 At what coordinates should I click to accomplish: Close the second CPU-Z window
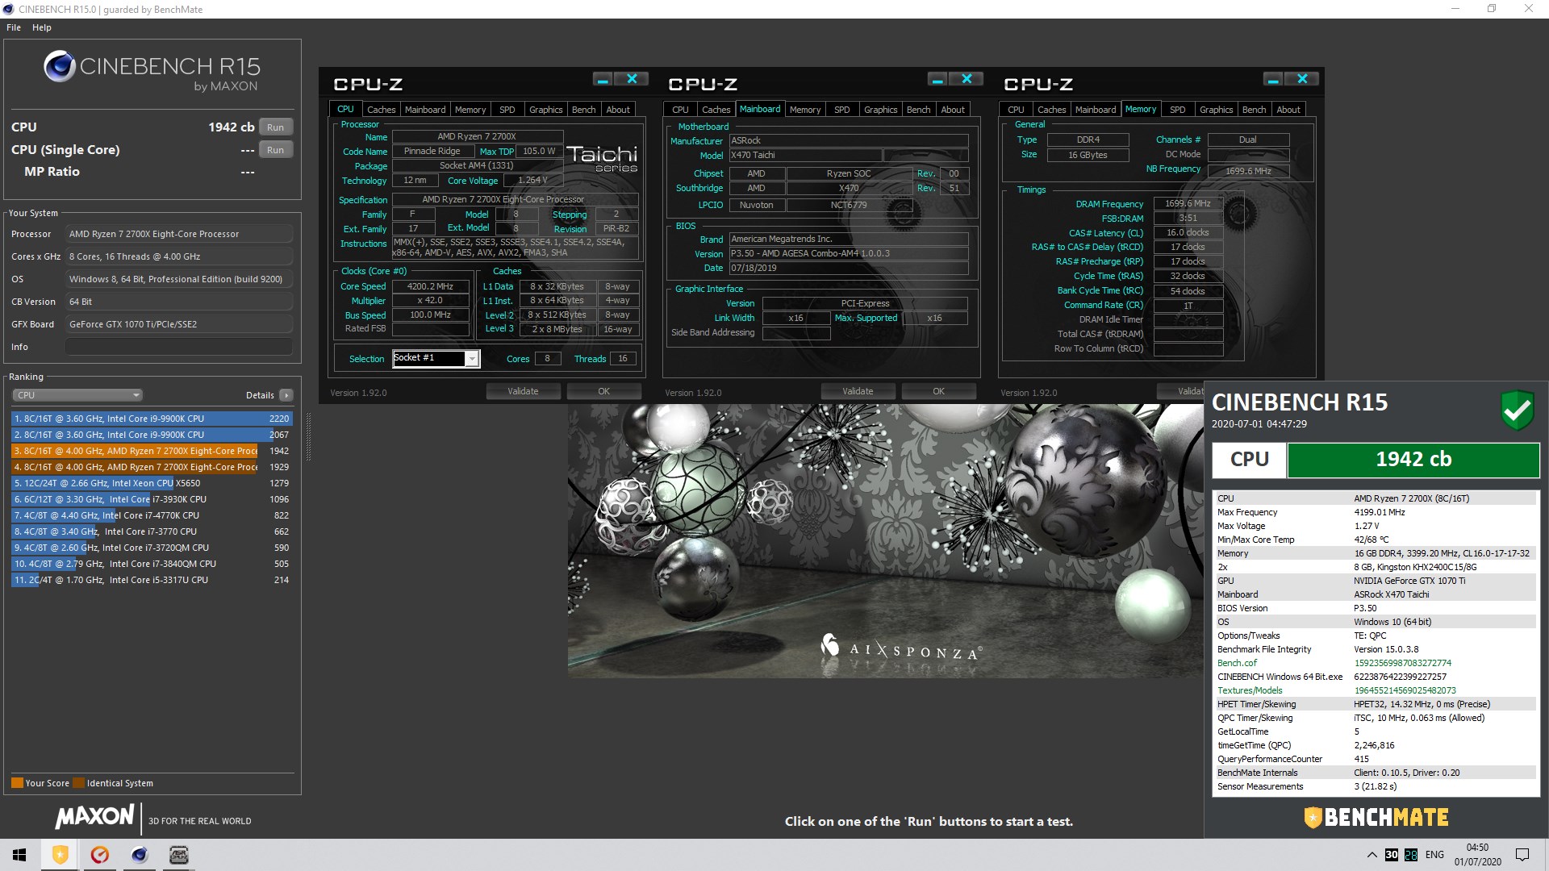967,79
